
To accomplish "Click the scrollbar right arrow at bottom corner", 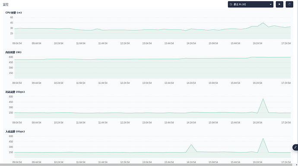I will [x=296, y=165].
